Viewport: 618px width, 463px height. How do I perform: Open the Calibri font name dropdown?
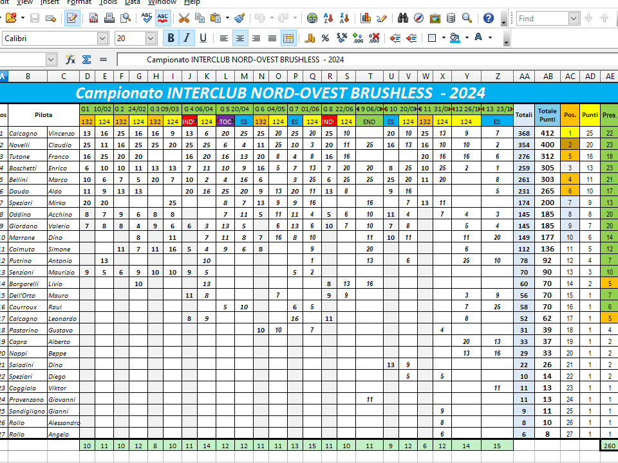pyautogui.click(x=102, y=38)
